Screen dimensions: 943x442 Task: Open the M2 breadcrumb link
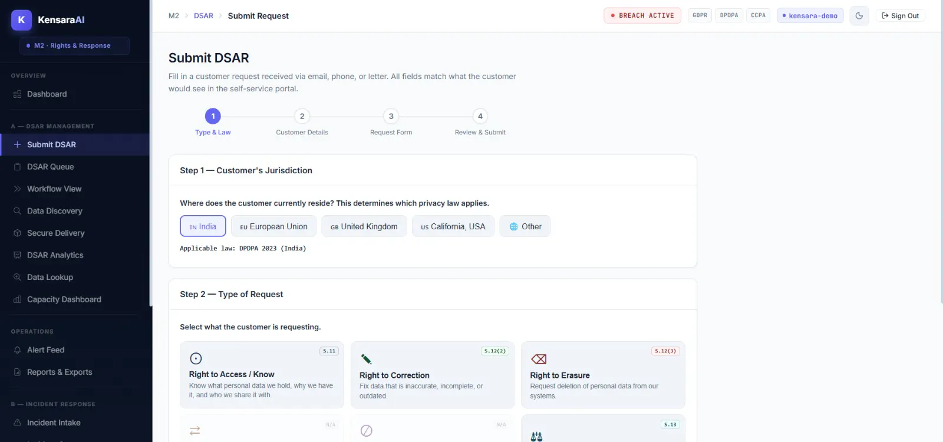[174, 16]
